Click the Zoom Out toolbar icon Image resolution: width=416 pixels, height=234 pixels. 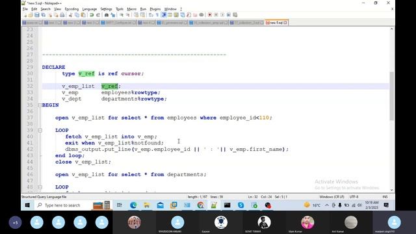[127, 15]
